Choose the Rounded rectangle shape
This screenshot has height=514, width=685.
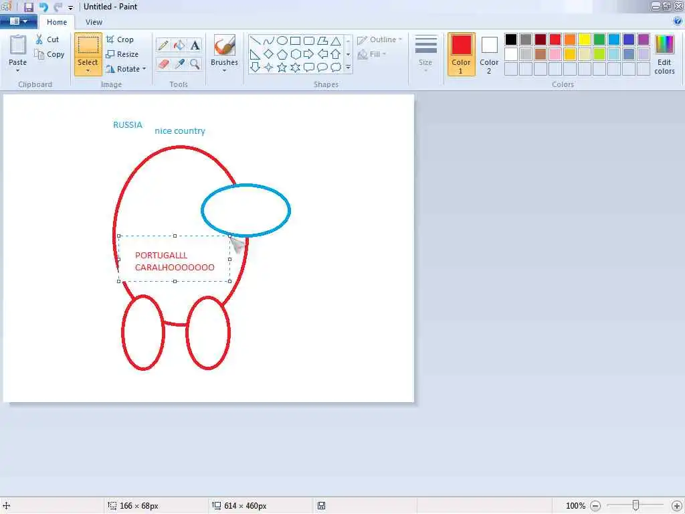coord(309,41)
